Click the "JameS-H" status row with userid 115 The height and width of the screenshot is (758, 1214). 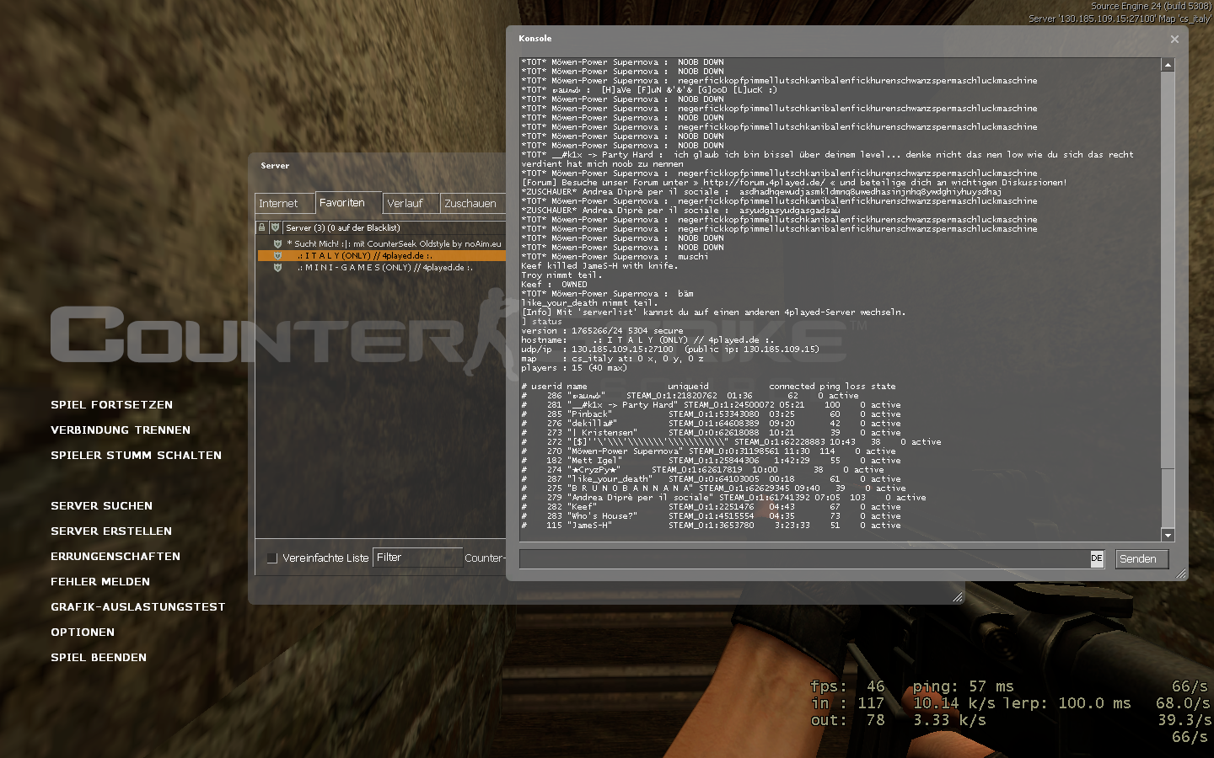pos(711,526)
